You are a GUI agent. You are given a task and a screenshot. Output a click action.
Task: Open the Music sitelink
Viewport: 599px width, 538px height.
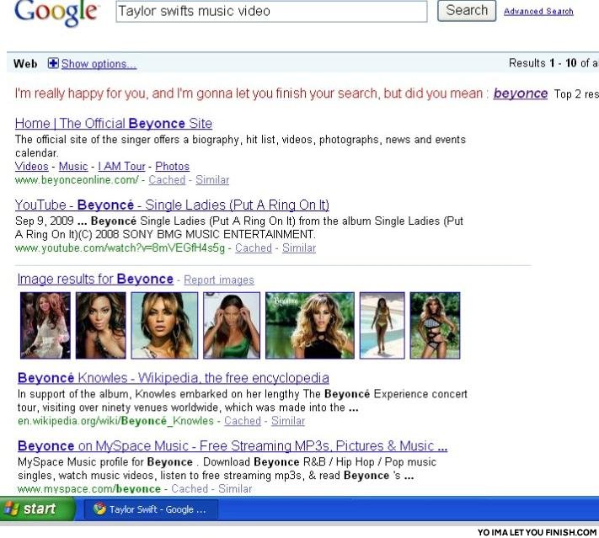click(x=73, y=167)
